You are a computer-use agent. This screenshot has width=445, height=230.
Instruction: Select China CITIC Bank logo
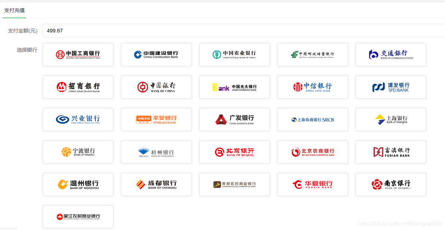313,87
